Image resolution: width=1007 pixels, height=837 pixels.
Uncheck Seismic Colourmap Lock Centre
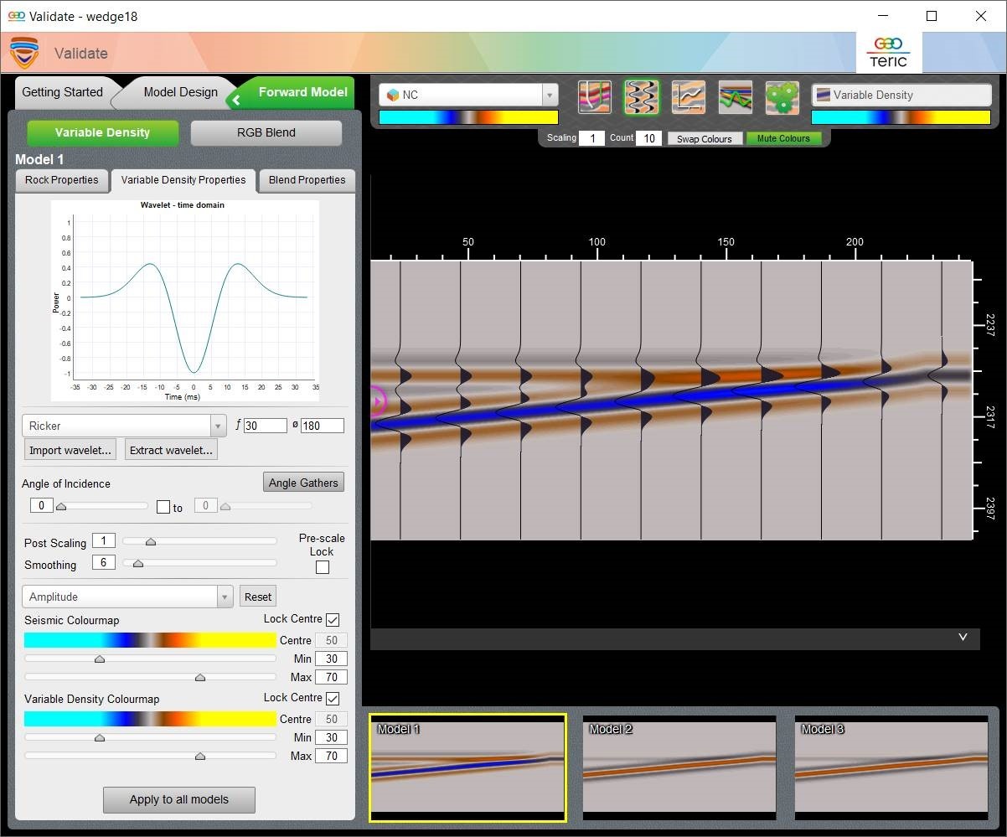tap(333, 619)
